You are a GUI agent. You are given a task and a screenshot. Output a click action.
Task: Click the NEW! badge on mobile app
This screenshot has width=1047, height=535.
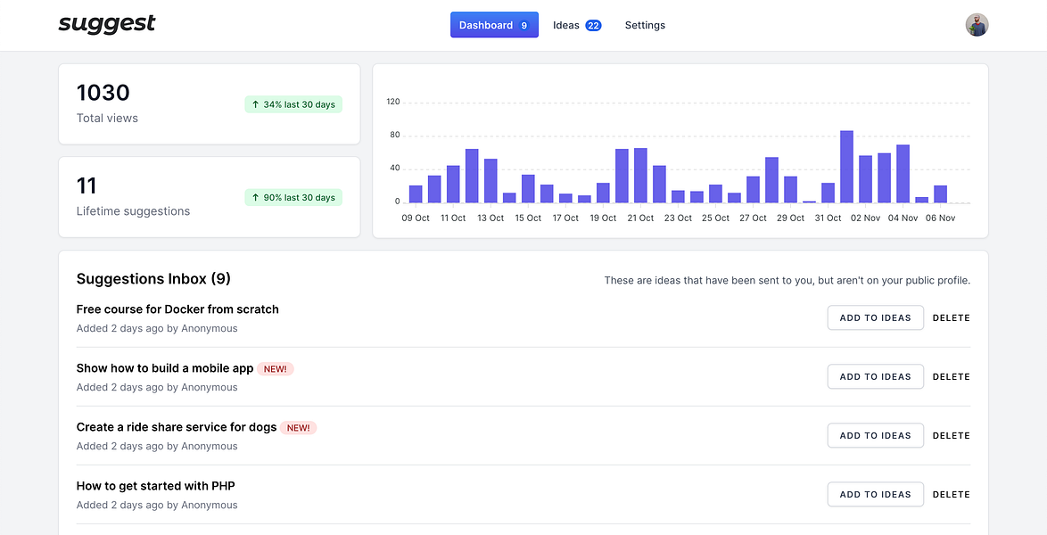pos(275,368)
